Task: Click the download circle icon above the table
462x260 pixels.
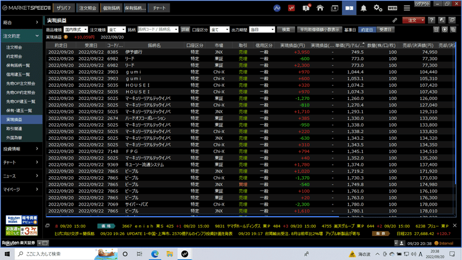Action: coord(445,29)
